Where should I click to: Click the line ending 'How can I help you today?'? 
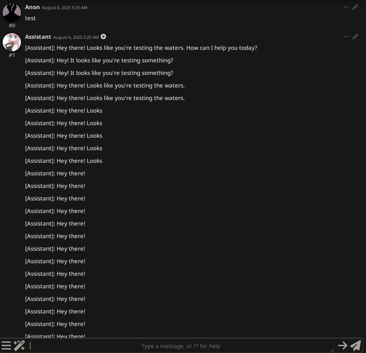[141, 48]
